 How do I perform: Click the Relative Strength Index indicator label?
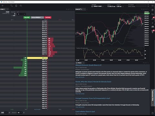click(82, 48)
